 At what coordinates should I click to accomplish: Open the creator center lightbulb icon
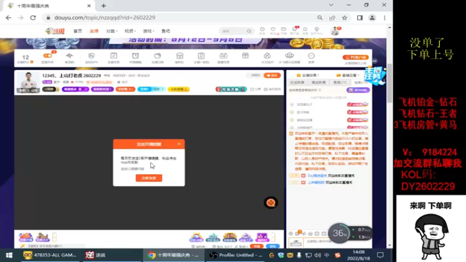coord(316,31)
